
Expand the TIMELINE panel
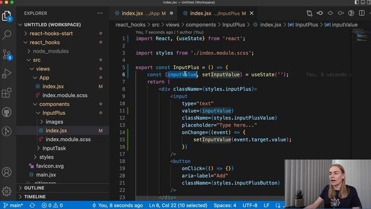click(35, 197)
